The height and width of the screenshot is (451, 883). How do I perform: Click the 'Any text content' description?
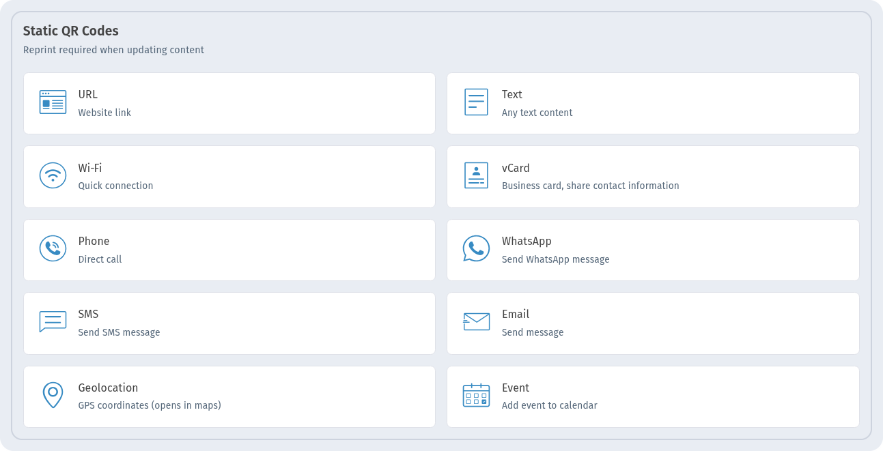[537, 113]
